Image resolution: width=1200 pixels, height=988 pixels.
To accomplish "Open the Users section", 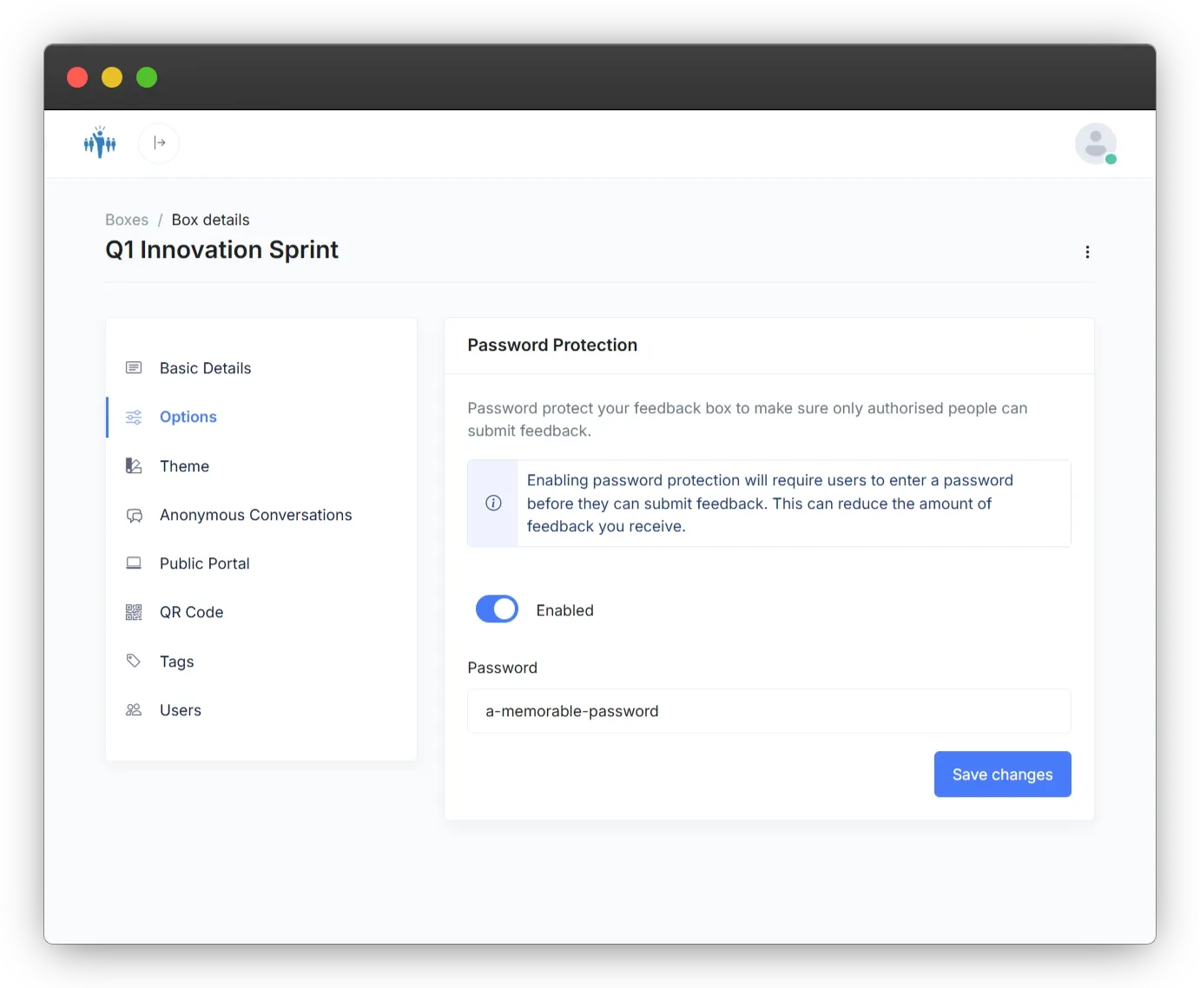I will [x=261, y=710].
